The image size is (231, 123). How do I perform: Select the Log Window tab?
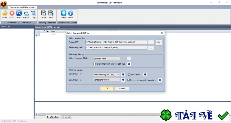point(53,117)
